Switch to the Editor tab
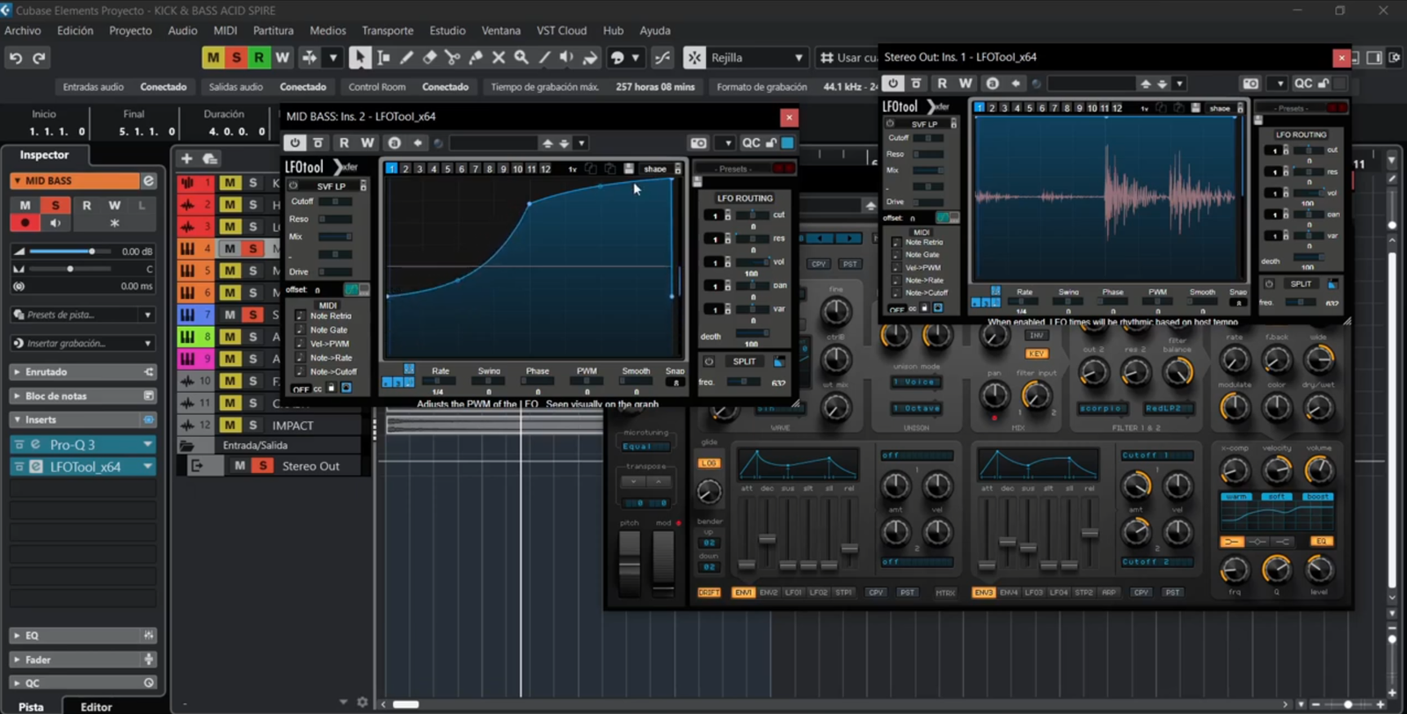1407x714 pixels. 96,706
